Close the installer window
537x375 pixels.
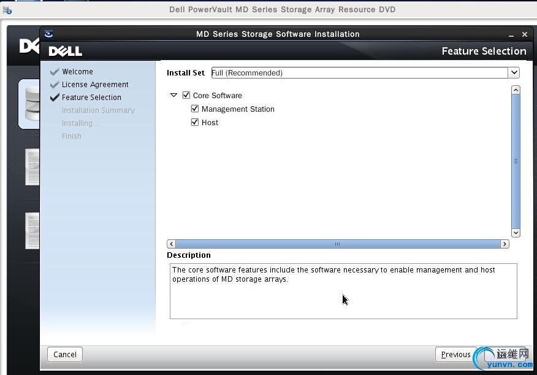(x=524, y=34)
